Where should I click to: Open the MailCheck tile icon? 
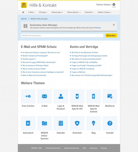110,96
